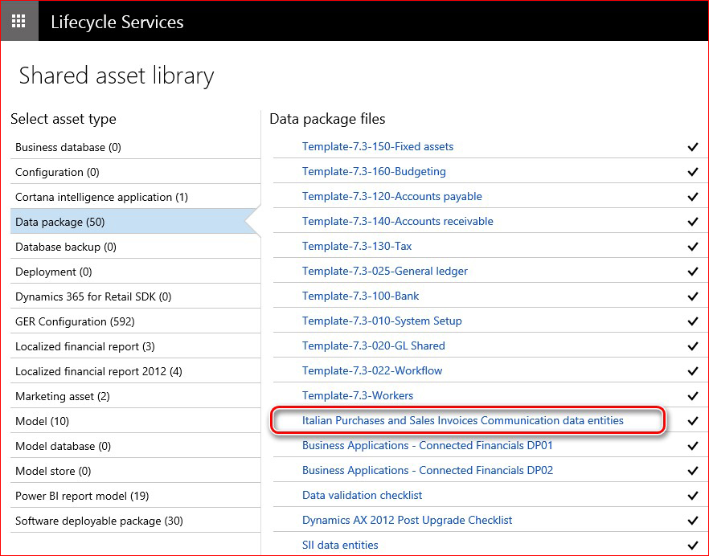Image resolution: width=709 pixels, height=556 pixels.
Task: Select Localized financial report (3)
Action: [x=135, y=345]
